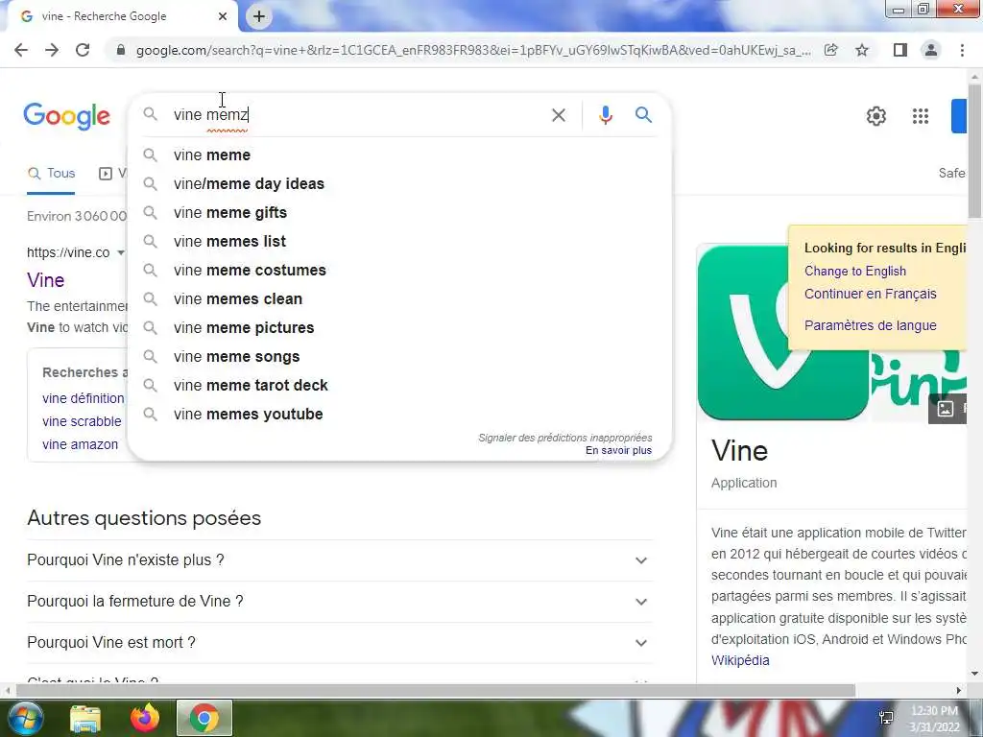The height and width of the screenshot is (737, 983).
Task: Open the Windows Start button
Action: (x=24, y=718)
